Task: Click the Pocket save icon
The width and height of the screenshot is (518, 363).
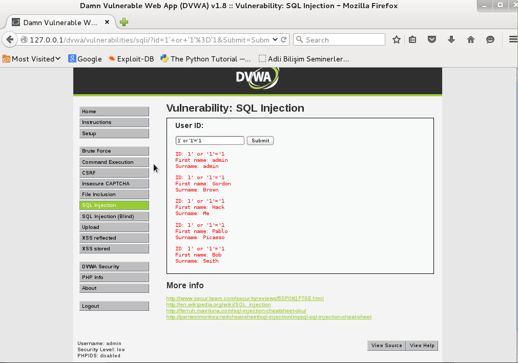Action: coord(432,40)
